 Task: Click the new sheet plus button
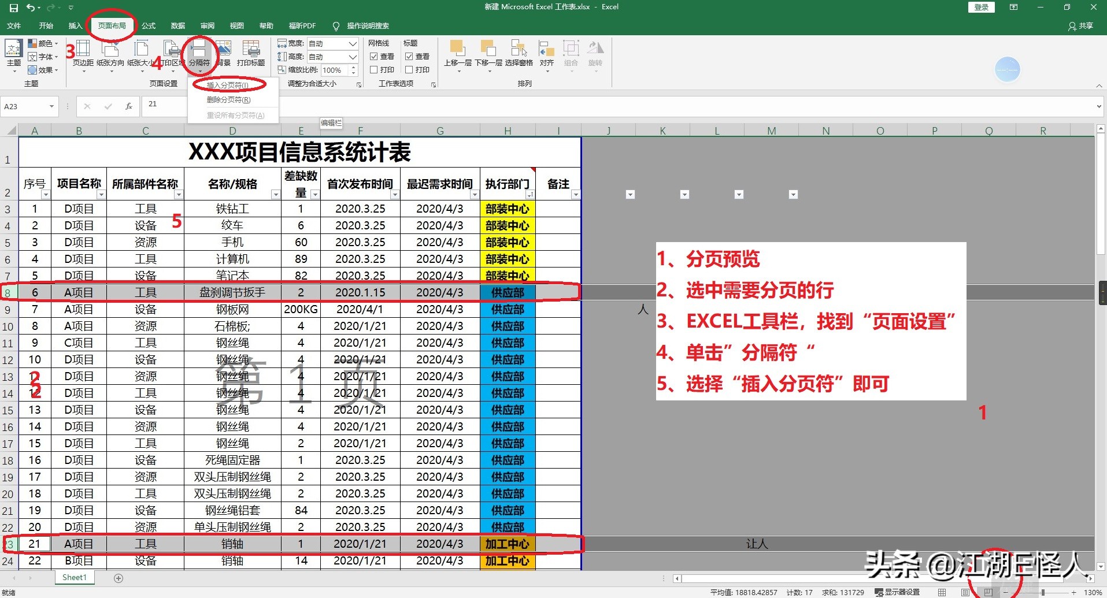pyautogui.click(x=119, y=577)
